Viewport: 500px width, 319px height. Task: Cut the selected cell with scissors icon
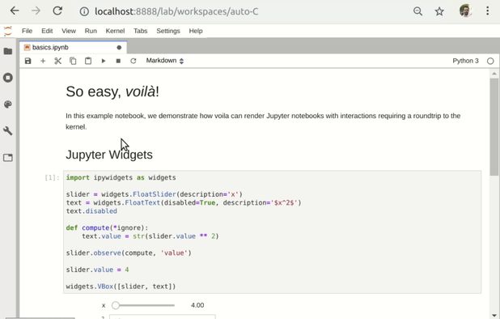pos(57,61)
